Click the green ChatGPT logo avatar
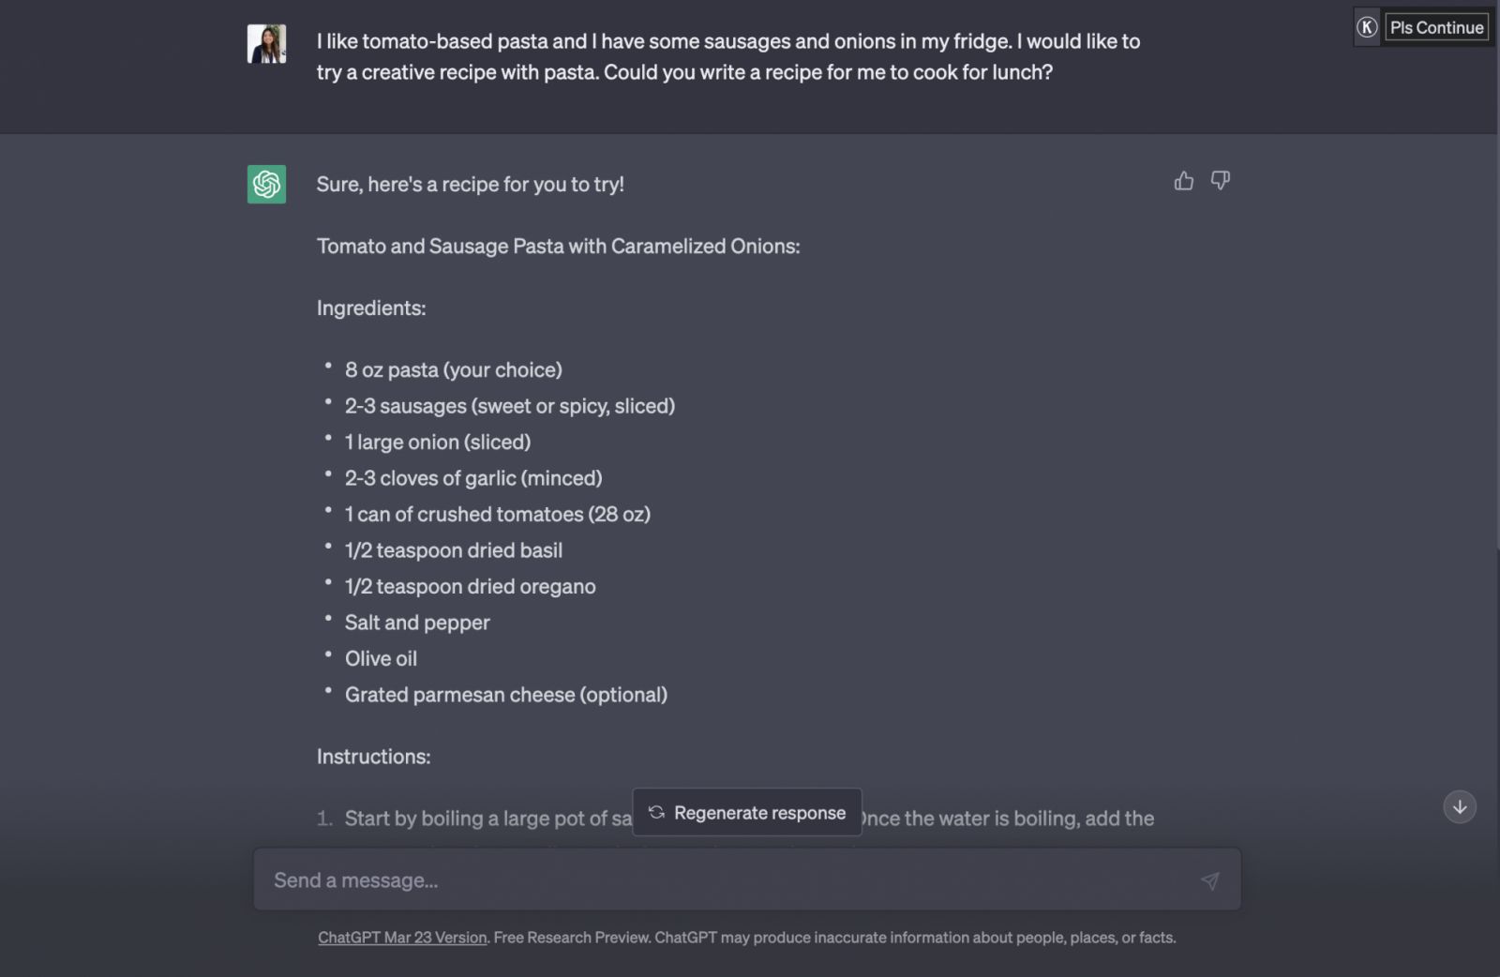 coord(266,184)
